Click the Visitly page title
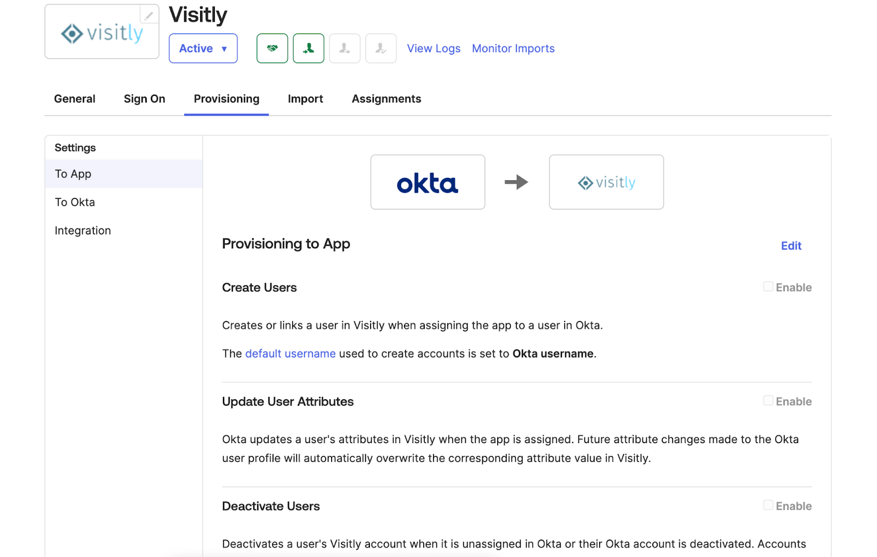 click(x=198, y=15)
